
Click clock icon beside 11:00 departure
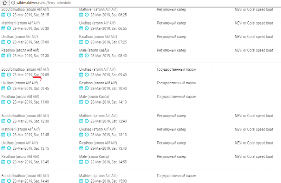pos(9,102)
